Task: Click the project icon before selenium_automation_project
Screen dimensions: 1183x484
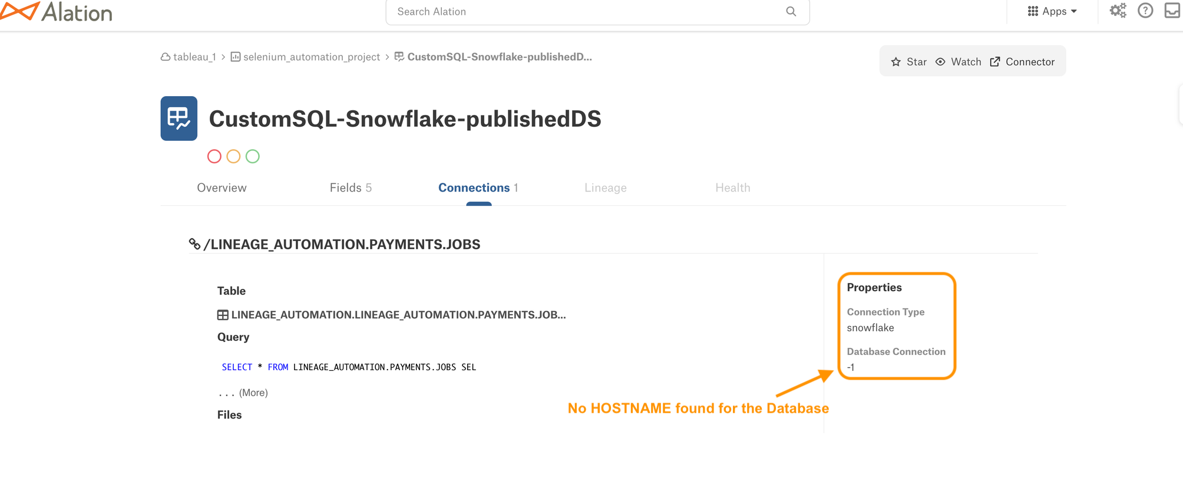Action: (236, 57)
